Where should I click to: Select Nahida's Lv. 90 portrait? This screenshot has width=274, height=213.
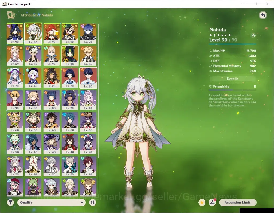(33, 34)
